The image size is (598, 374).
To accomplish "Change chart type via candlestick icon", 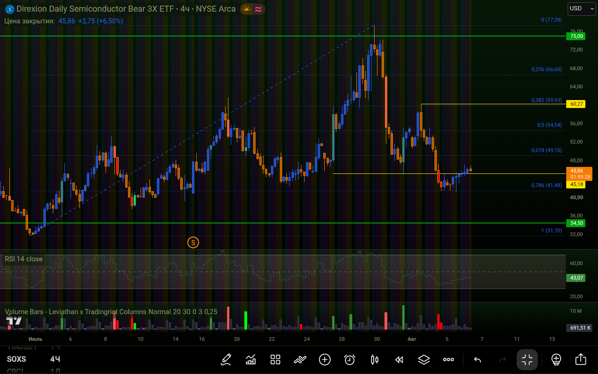I will (x=374, y=360).
